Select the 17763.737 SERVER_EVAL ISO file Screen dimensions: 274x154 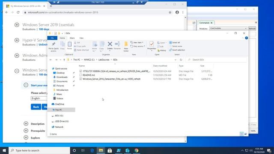tap(116, 71)
